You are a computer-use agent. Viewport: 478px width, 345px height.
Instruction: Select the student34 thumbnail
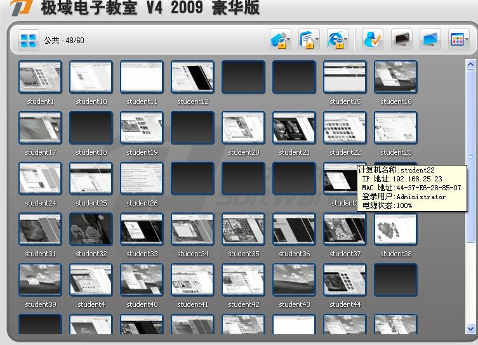(x=192, y=229)
